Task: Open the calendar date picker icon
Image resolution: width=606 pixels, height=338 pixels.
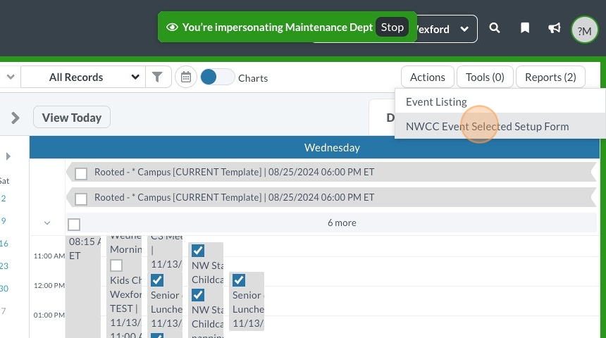Action: [185, 77]
